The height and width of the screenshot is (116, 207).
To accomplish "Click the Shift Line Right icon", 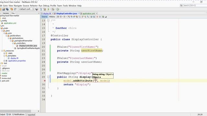I will [94, 17].
